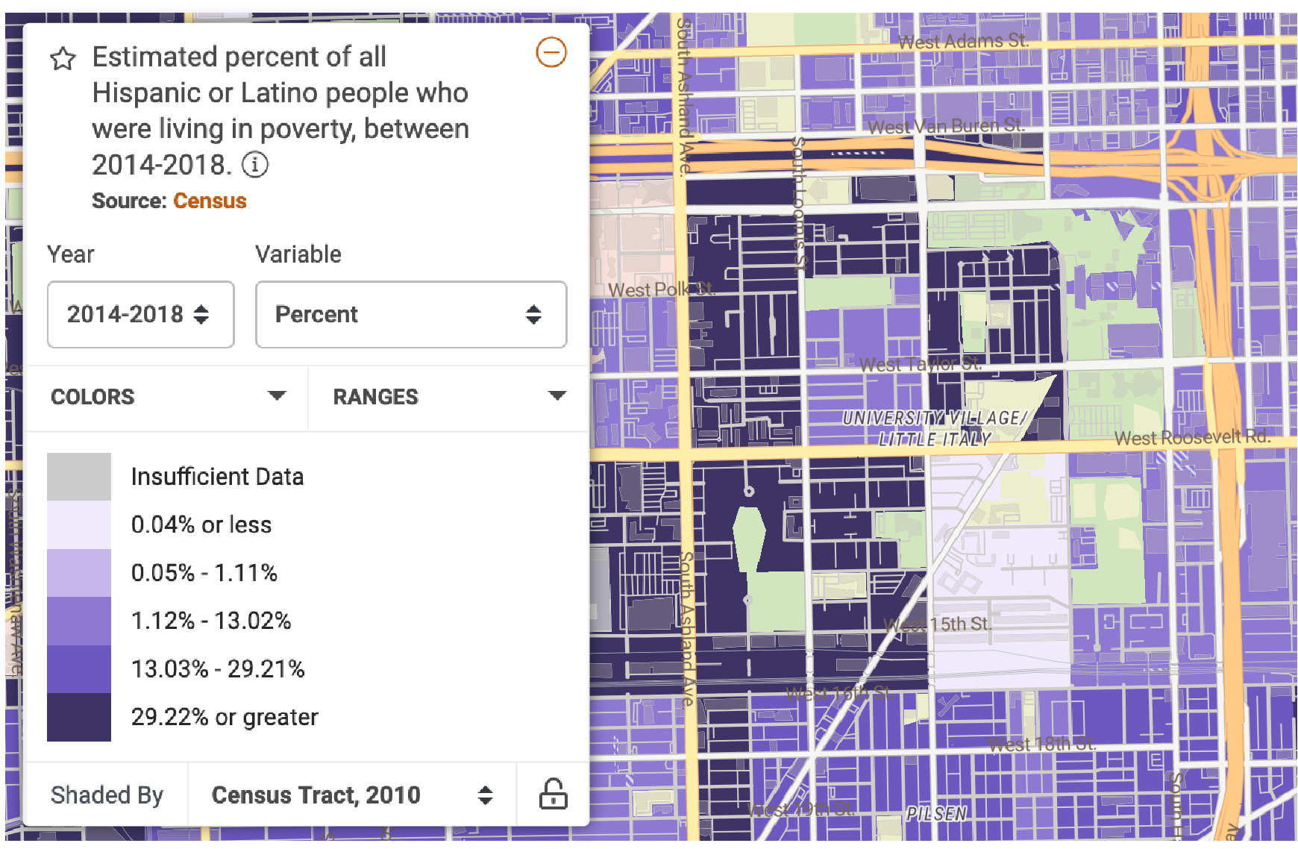Click the West 18th St. map label
Image resolution: width=1298 pixels, height=849 pixels.
tap(1042, 744)
